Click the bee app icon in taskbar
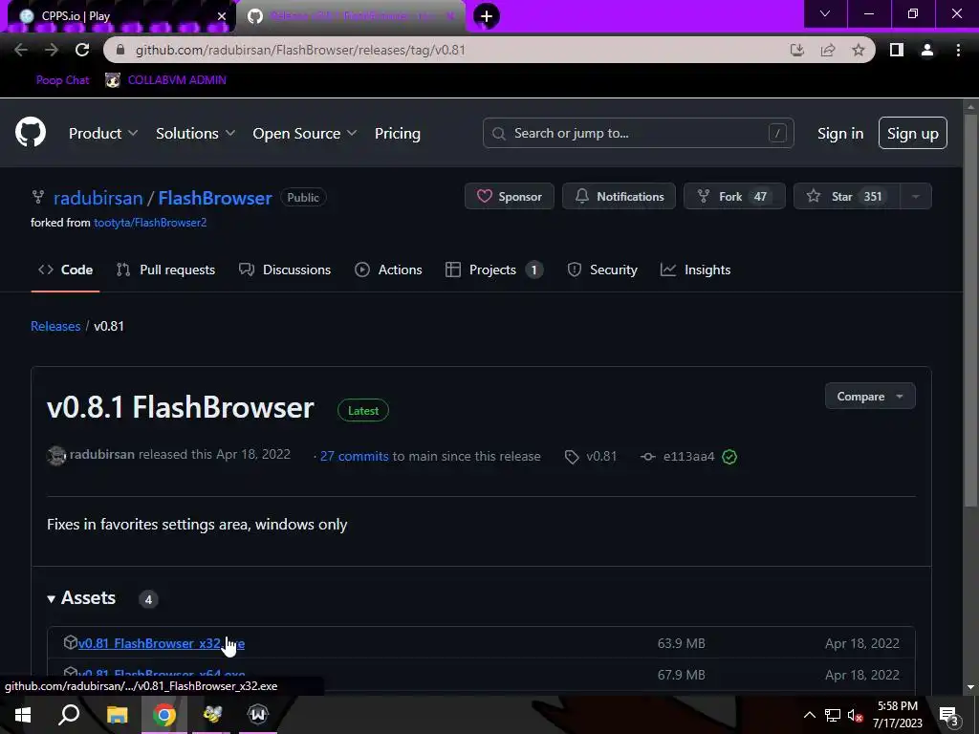The height and width of the screenshot is (734, 979). click(x=211, y=715)
